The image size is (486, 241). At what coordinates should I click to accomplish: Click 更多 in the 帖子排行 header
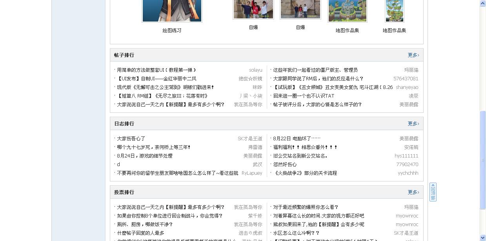413,55
